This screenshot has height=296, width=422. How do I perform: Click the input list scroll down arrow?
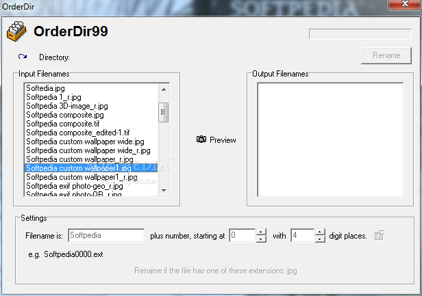[164, 190]
